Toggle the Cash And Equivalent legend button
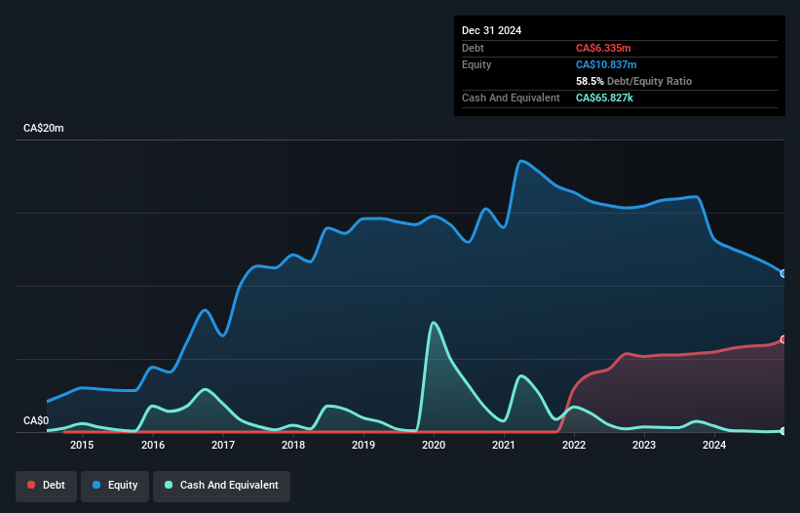This screenshot has height=513, width=800. pos(221,486)
